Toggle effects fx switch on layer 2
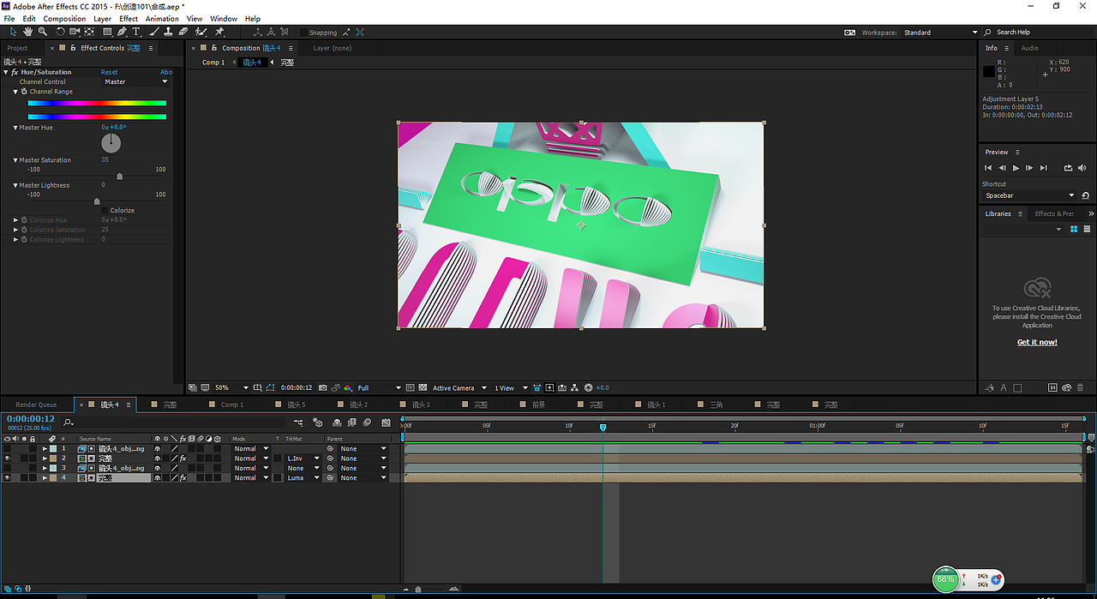 click(183, 458)
